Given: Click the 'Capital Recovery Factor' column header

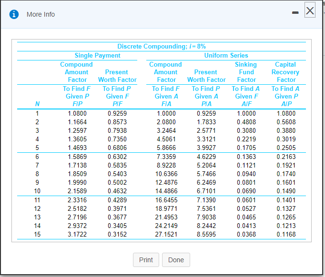Looking at the screenshot, I should click(285, 72).
